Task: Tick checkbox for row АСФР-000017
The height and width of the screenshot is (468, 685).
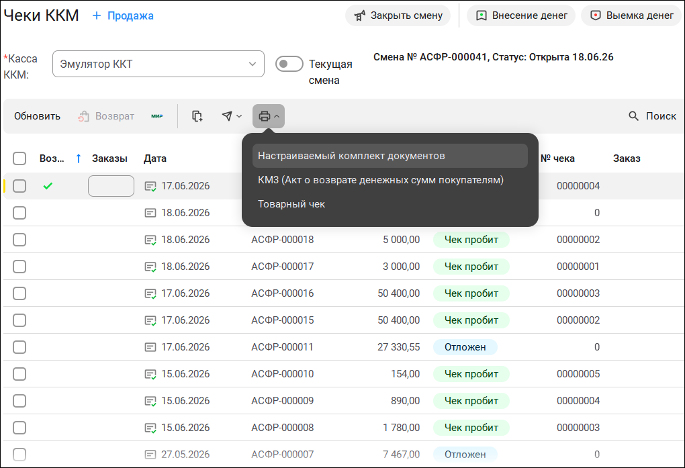Action: point(19,267)
